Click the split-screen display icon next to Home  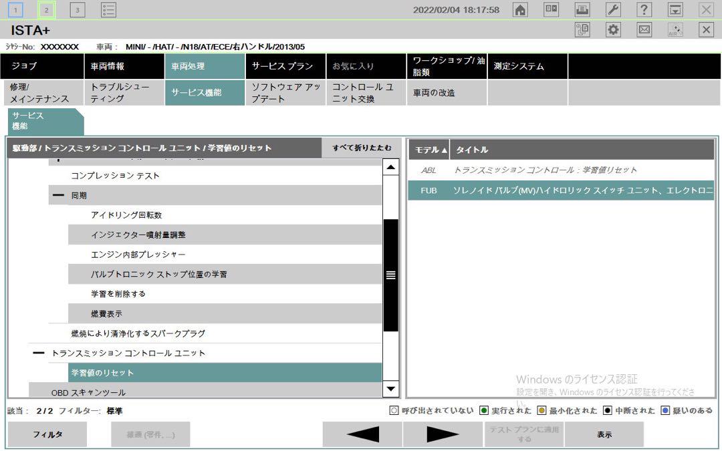click(551, 9)
